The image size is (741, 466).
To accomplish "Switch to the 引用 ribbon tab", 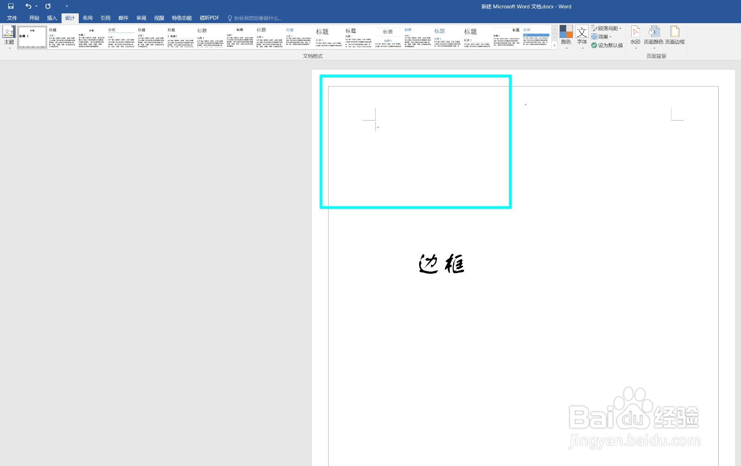I will click(106, 18).
